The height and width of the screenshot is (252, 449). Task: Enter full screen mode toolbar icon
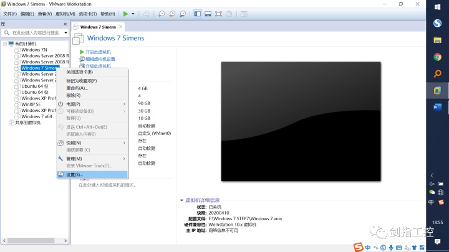[x=218, y=14]
